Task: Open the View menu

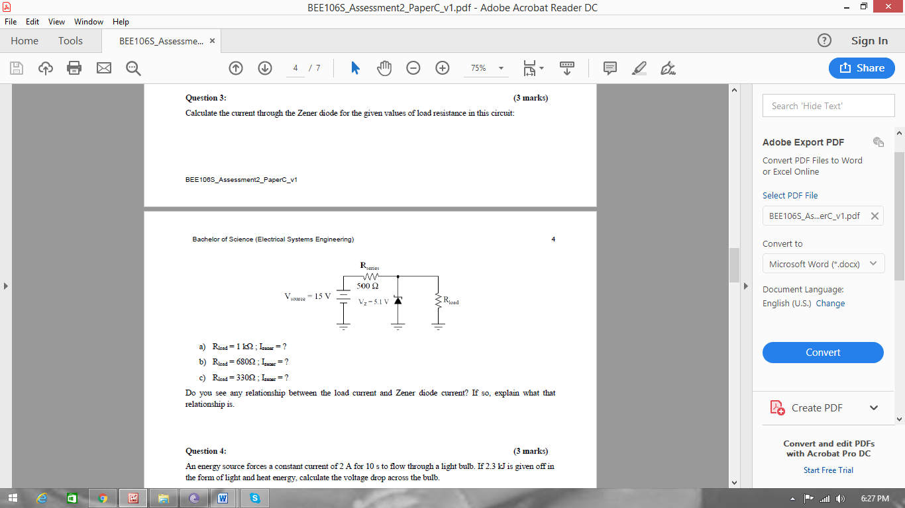Action: (x=56, y=21)
